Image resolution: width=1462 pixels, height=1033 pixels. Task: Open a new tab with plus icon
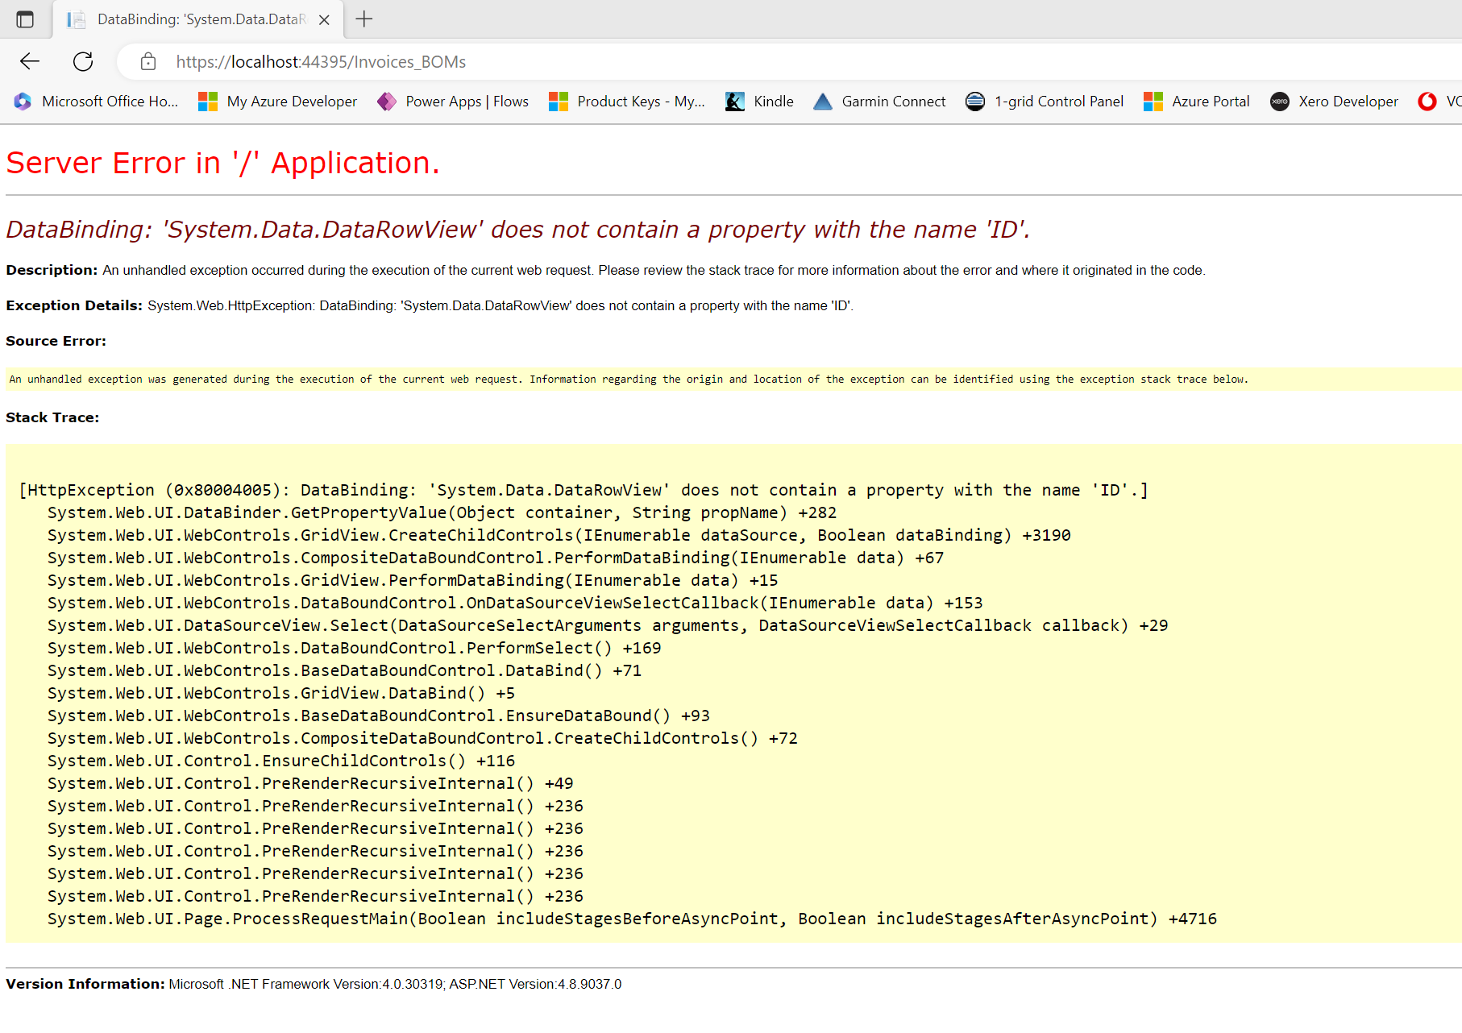(x=364, y=19)
